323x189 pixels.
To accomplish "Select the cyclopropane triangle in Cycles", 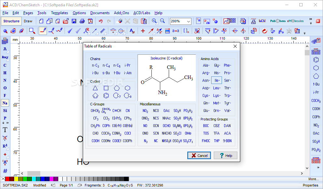I will point(95,88).
